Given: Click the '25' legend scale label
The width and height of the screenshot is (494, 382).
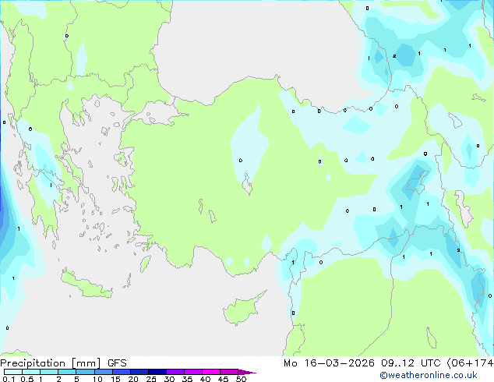Looking at the screenshot, I should pos(151,379).
